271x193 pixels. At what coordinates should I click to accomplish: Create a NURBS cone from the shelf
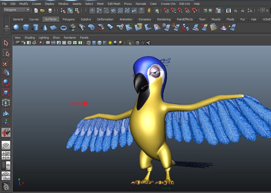(x=45, y=27)
